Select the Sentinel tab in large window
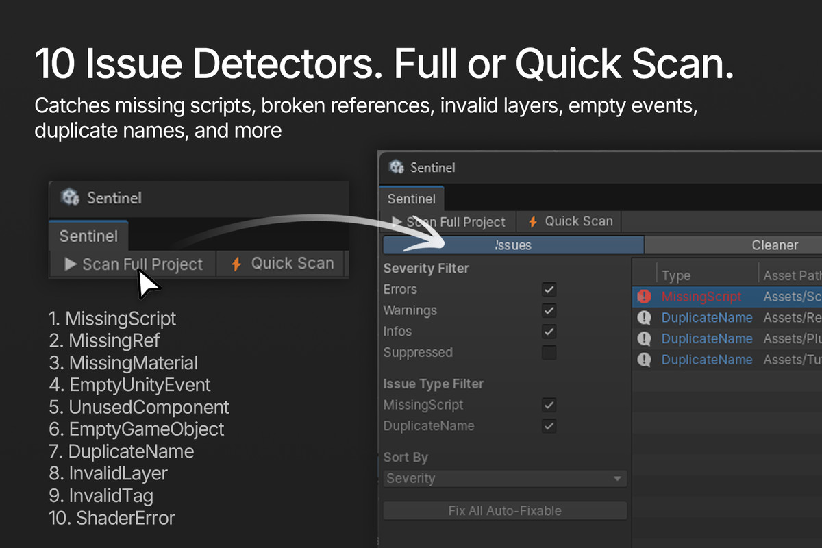This screenshot has height=548, width=822. click(x=412, y=199)
